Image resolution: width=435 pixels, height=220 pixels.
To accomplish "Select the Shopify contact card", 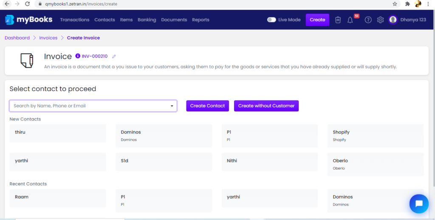I will click(376, 136).
